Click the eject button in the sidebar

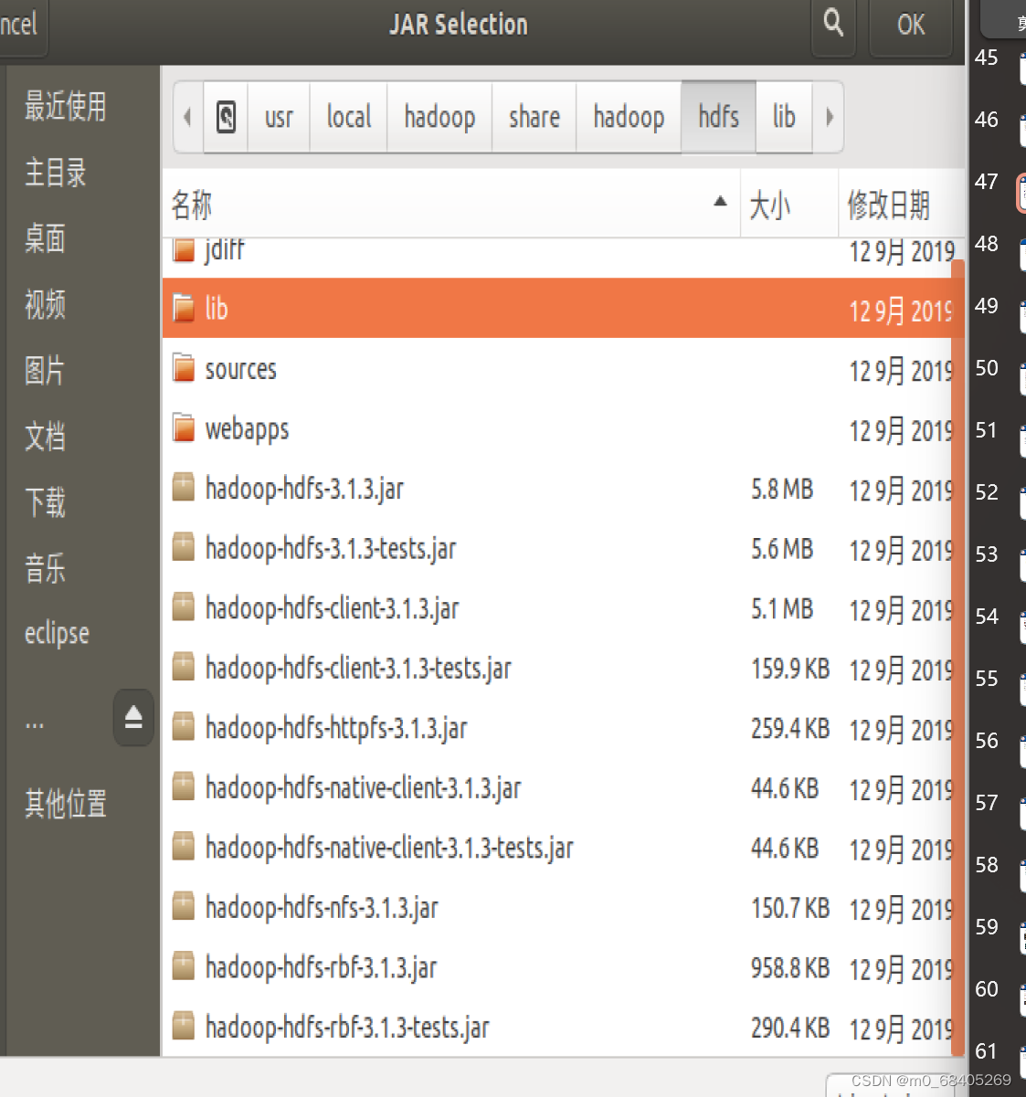[133, 717]
